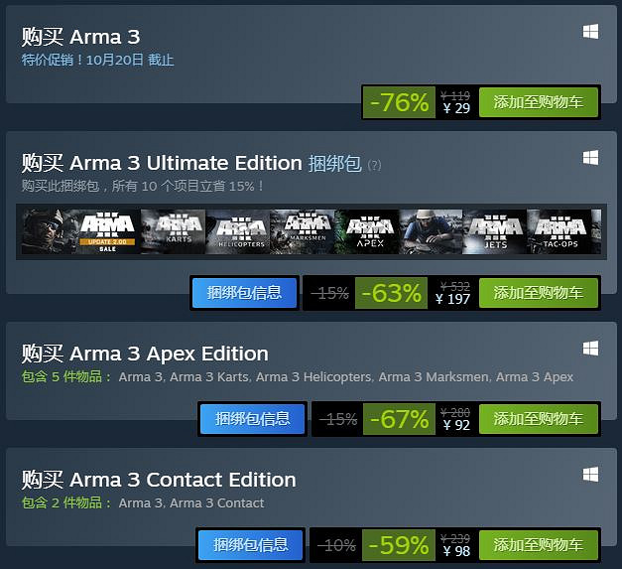
Task: Click the Windows icon for Ultimate Edition
Action: tap(590, 158)
